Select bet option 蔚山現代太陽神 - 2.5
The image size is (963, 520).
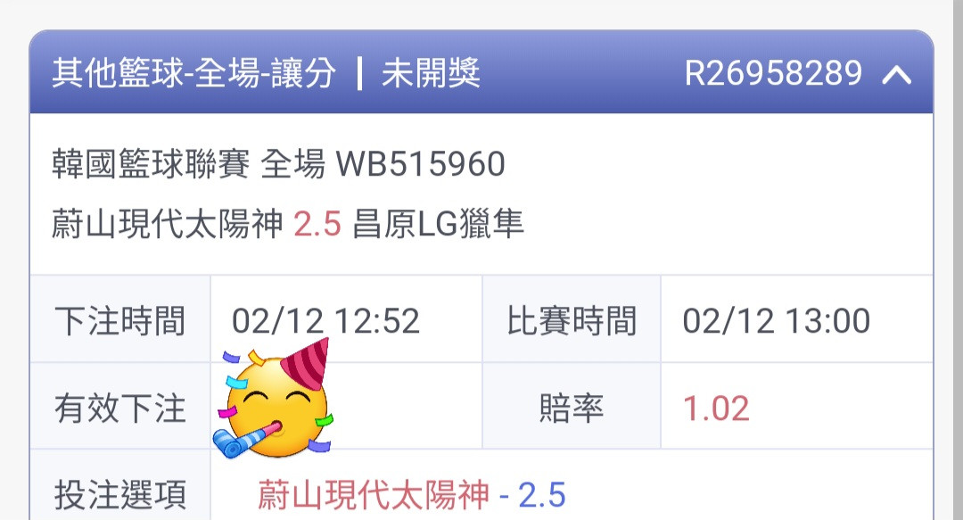tap(411, 495)
